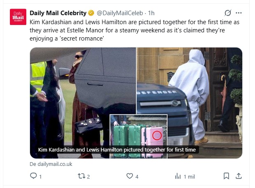
Task: Bookmark this post
Action: [226, 176]
